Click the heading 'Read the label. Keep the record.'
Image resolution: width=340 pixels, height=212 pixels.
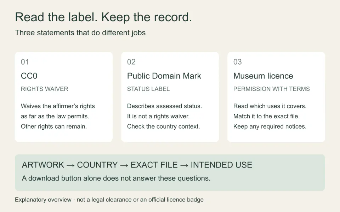point(103,17)
